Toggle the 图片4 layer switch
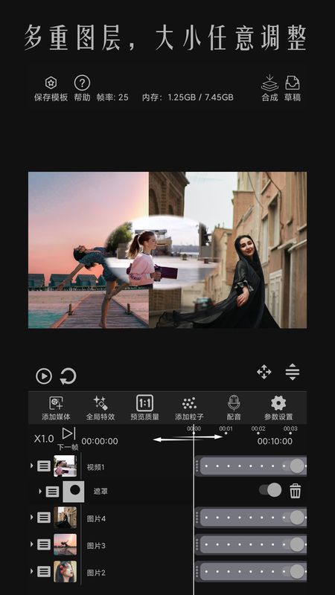This screenshot has width=335, height=595. [x=293, y=517]
